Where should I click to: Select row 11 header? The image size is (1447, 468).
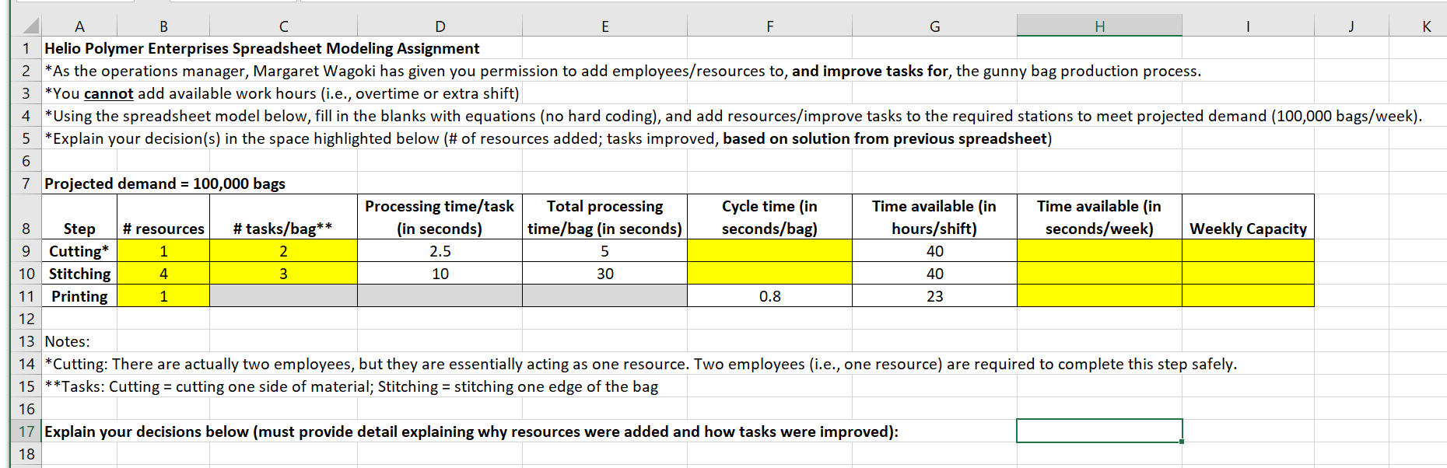(x=26, y=296)
